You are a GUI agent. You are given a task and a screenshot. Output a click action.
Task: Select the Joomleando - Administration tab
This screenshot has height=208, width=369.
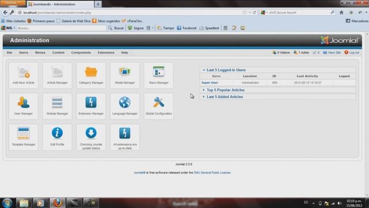[x=60, y=4]
